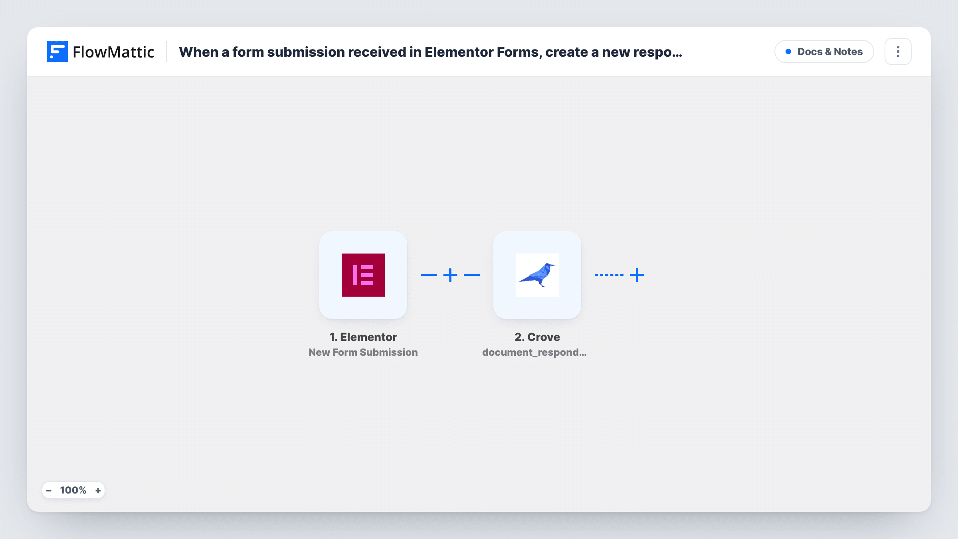Zoom in with the plus button
The height and width of the screenshot is (539, 958).
pos(98,490)
